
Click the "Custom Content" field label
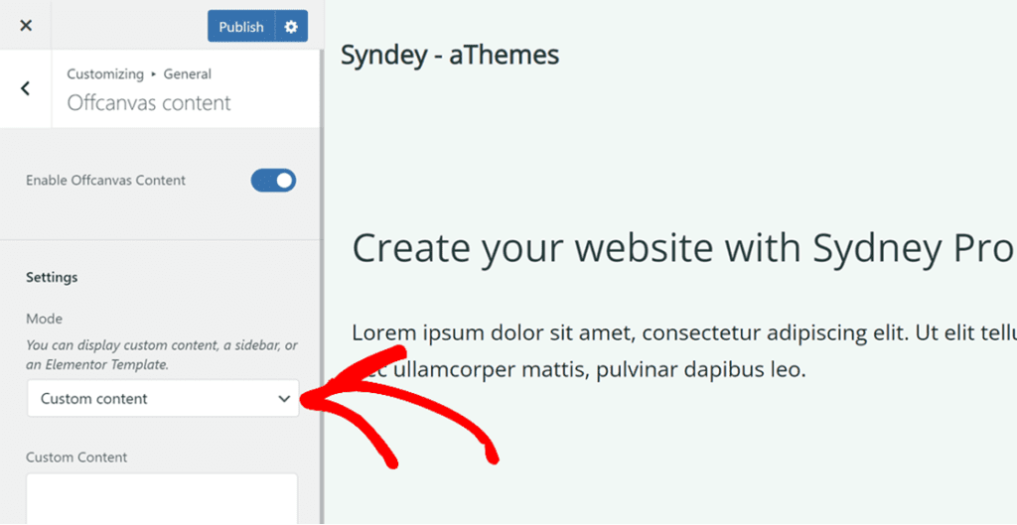click(76, 458)
